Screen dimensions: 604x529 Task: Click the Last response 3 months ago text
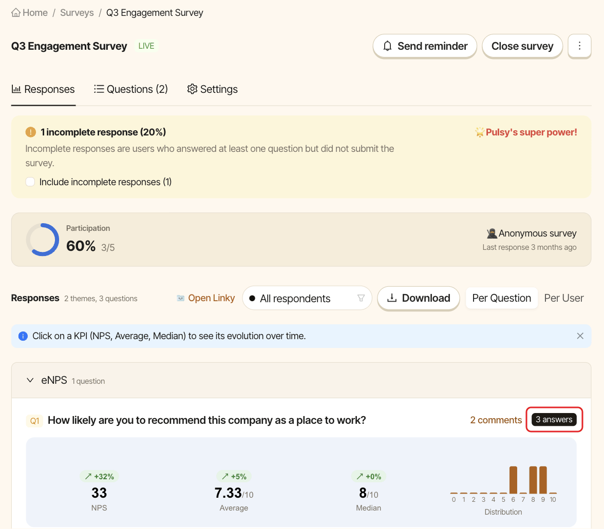(529, 247)
